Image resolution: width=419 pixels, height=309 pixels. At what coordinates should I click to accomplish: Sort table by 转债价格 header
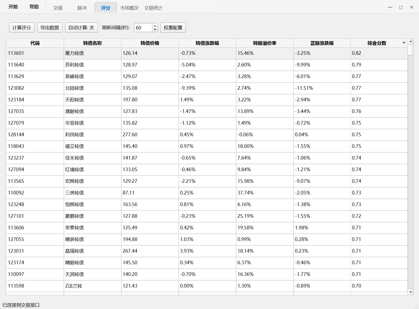[150, 43]
